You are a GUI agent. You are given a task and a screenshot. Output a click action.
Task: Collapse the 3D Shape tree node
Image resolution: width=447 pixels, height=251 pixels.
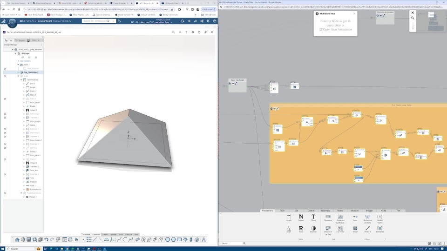click(15, 53)
